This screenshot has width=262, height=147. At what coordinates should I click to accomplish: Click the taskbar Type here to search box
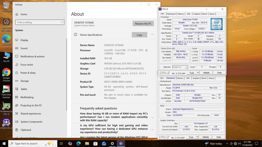(33, 144)
